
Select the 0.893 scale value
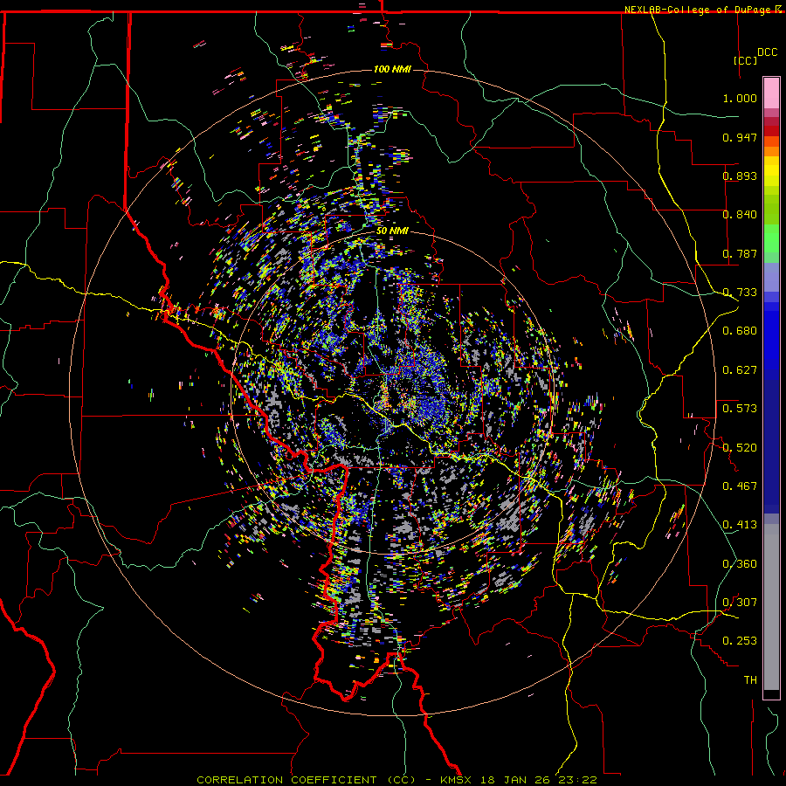pyautogui.click(x=740, y=176)
